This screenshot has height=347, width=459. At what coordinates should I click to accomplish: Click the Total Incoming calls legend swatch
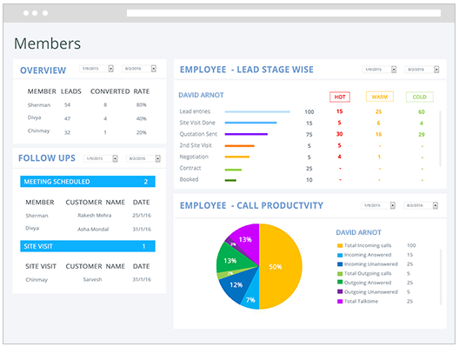click(x=340, y=245)
